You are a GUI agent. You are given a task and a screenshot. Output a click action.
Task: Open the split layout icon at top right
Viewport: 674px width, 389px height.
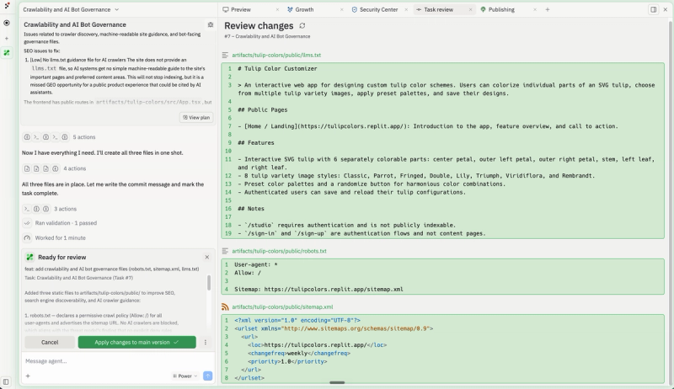(654, 9)
